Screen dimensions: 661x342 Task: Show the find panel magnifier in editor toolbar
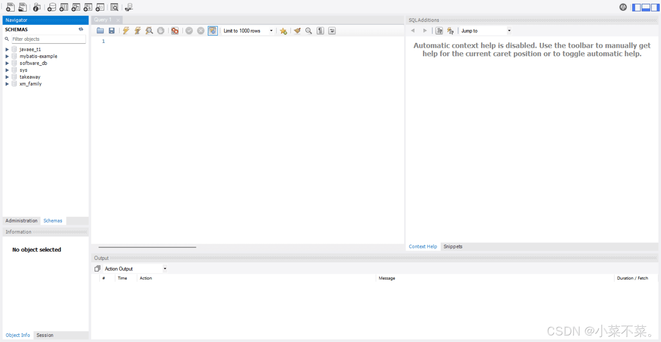(x=309, y=31)
